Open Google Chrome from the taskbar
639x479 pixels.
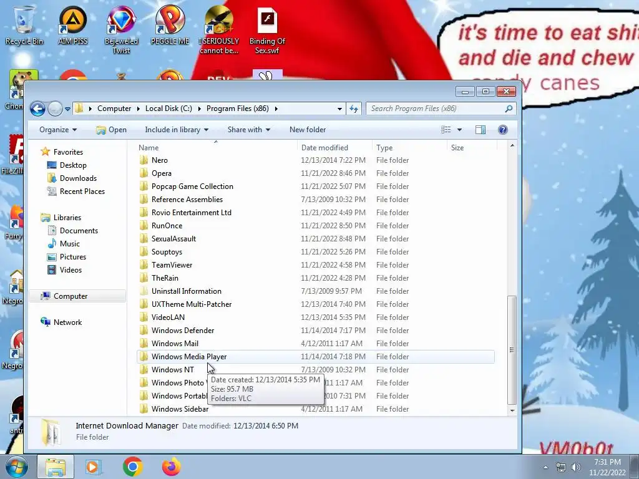point(132,467)
